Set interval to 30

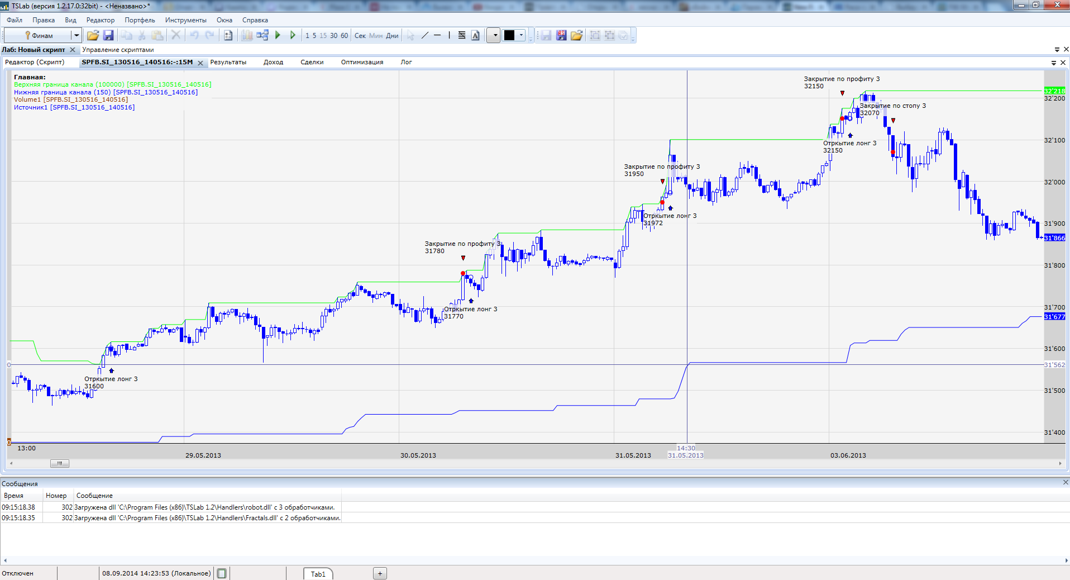(334, 36)
